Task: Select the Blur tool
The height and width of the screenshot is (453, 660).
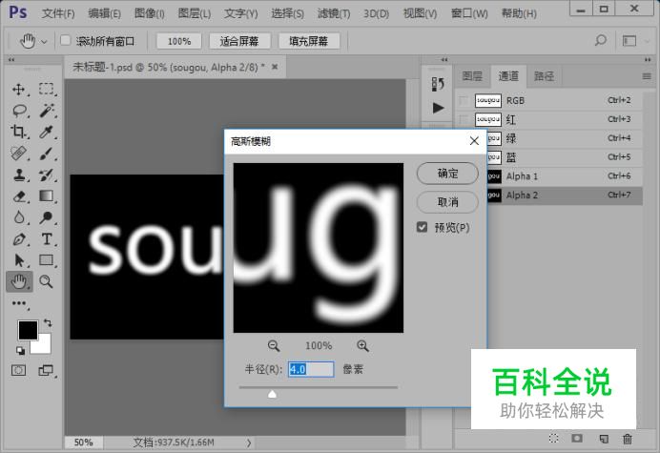Action: coord(19,217)
